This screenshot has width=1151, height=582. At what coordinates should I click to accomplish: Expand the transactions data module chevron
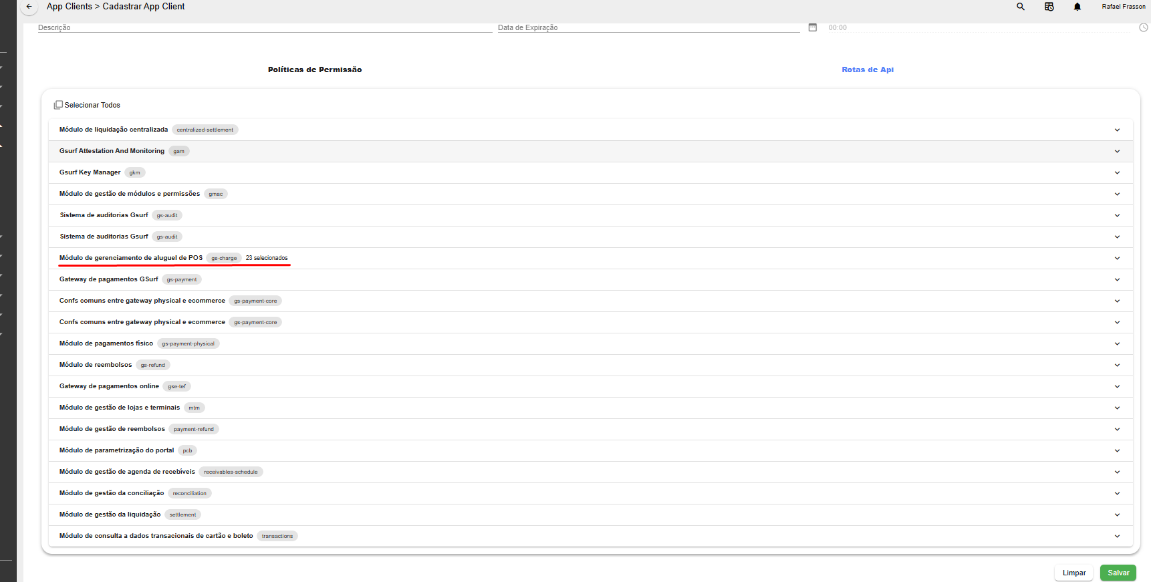[1117, 536]
